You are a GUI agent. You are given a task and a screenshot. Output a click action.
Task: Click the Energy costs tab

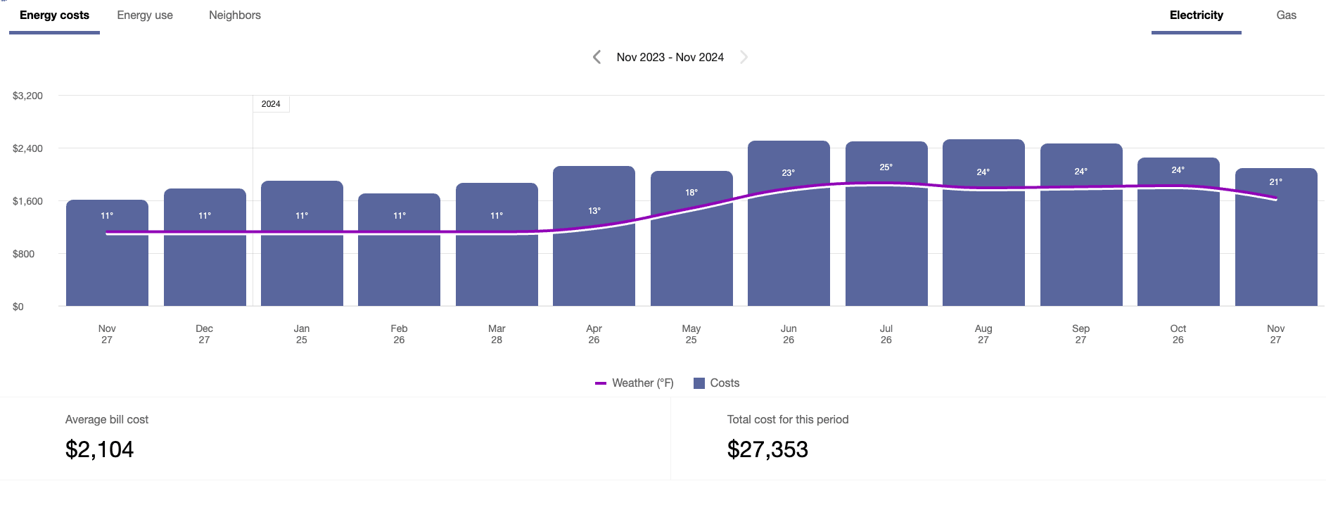click(54, 15)
